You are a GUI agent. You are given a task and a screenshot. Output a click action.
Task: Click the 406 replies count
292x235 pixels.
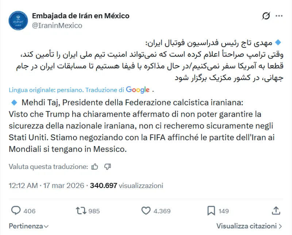pos(29,211)
